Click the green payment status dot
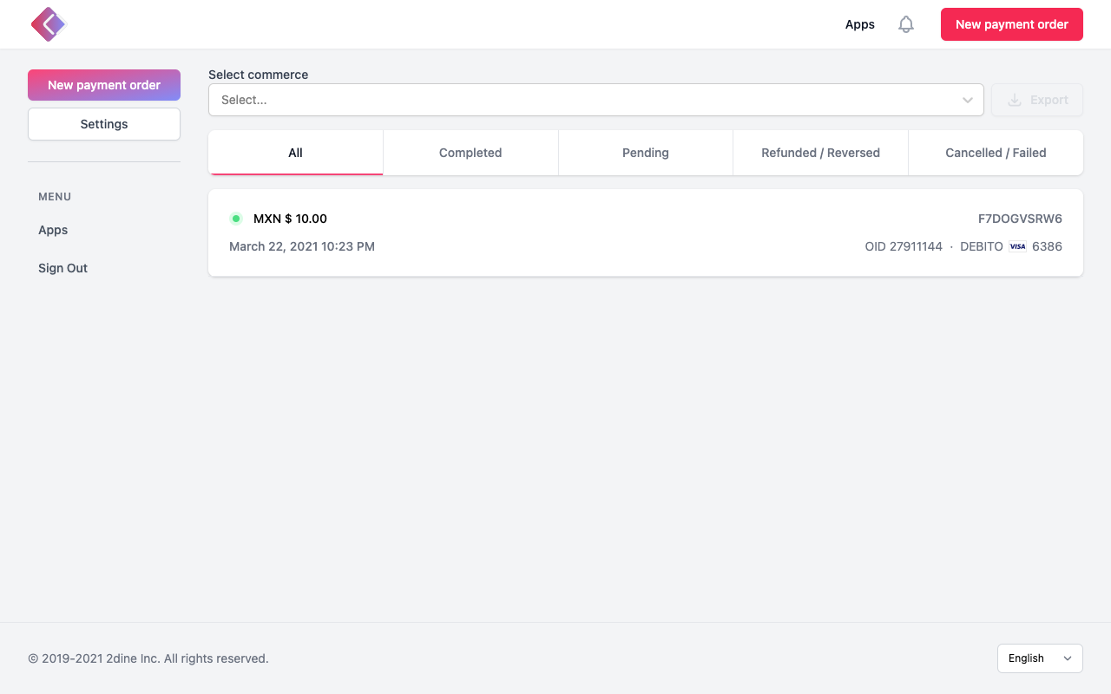Viewport: 1111px width, 694px height. pos(235,219)
